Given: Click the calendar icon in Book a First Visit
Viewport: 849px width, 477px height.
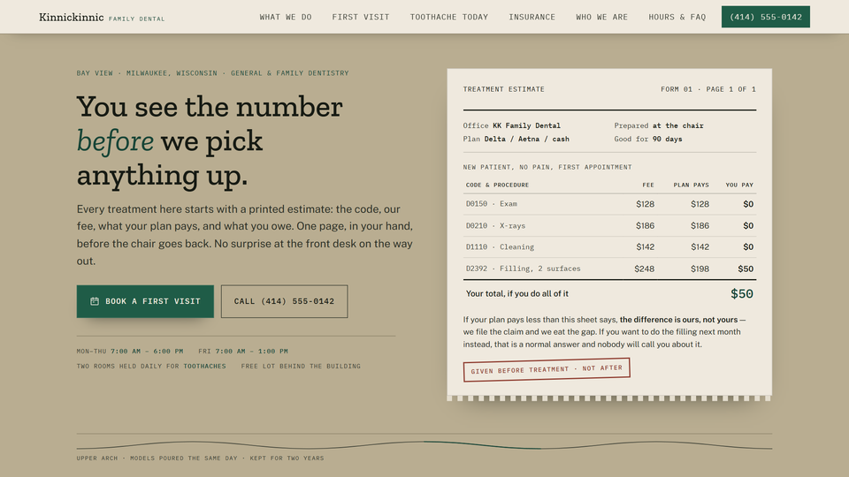Looking at the screenshot, I should (95, 301).
